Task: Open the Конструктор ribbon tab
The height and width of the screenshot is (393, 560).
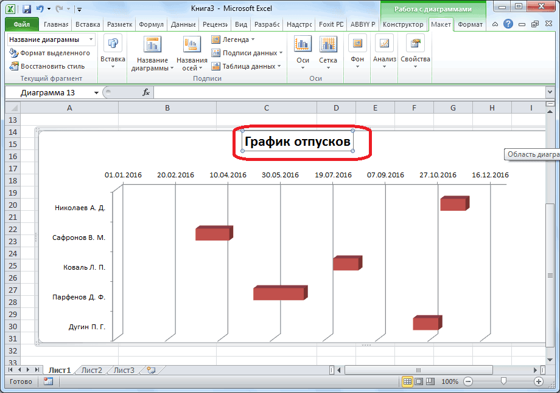Action: point(402,24)
